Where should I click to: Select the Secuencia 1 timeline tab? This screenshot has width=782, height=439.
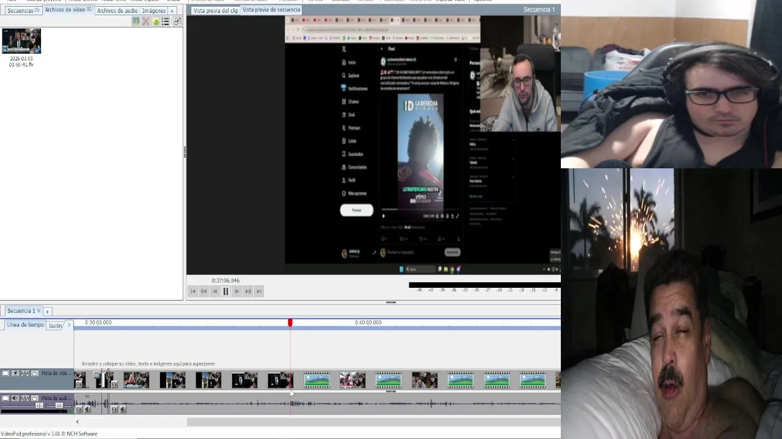pos(21,311)
